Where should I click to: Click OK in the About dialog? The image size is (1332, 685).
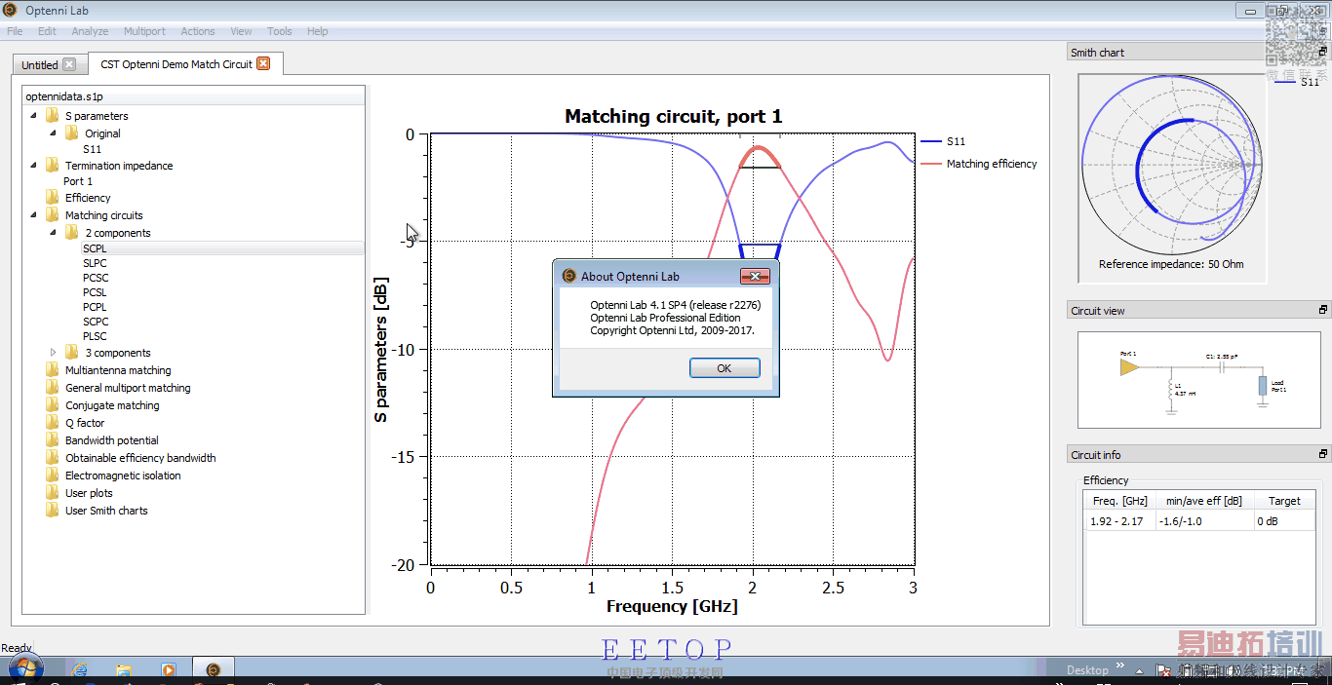[725, 368]
